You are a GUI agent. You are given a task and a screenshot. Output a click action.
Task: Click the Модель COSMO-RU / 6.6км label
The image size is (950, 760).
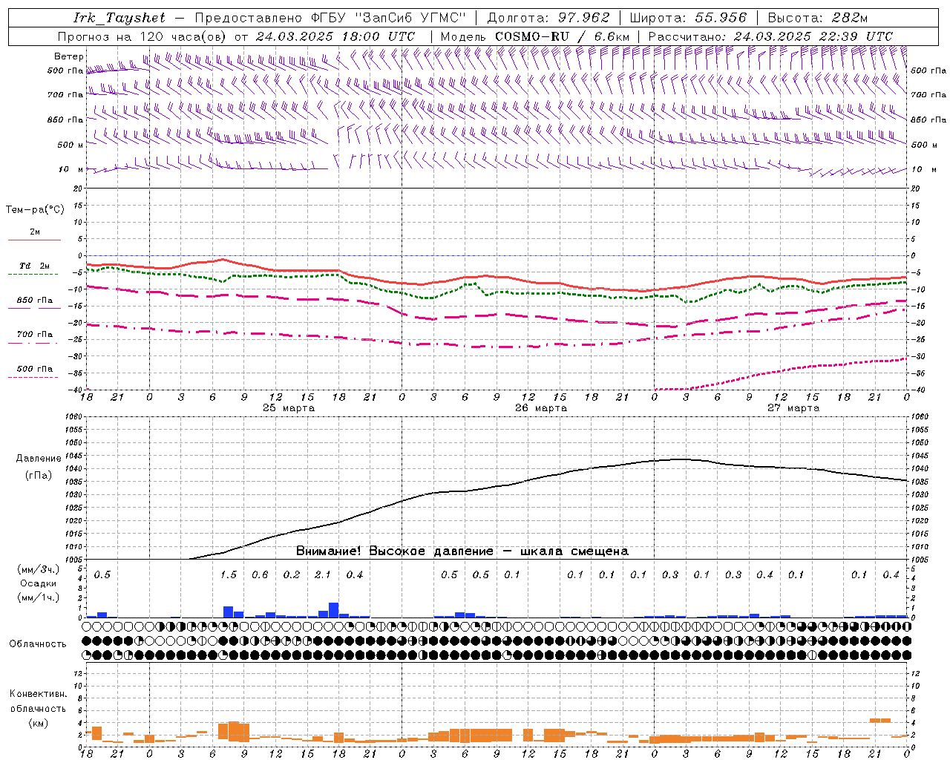tap(535, 36)
